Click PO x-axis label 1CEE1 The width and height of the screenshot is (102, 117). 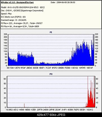click(33, 110)
